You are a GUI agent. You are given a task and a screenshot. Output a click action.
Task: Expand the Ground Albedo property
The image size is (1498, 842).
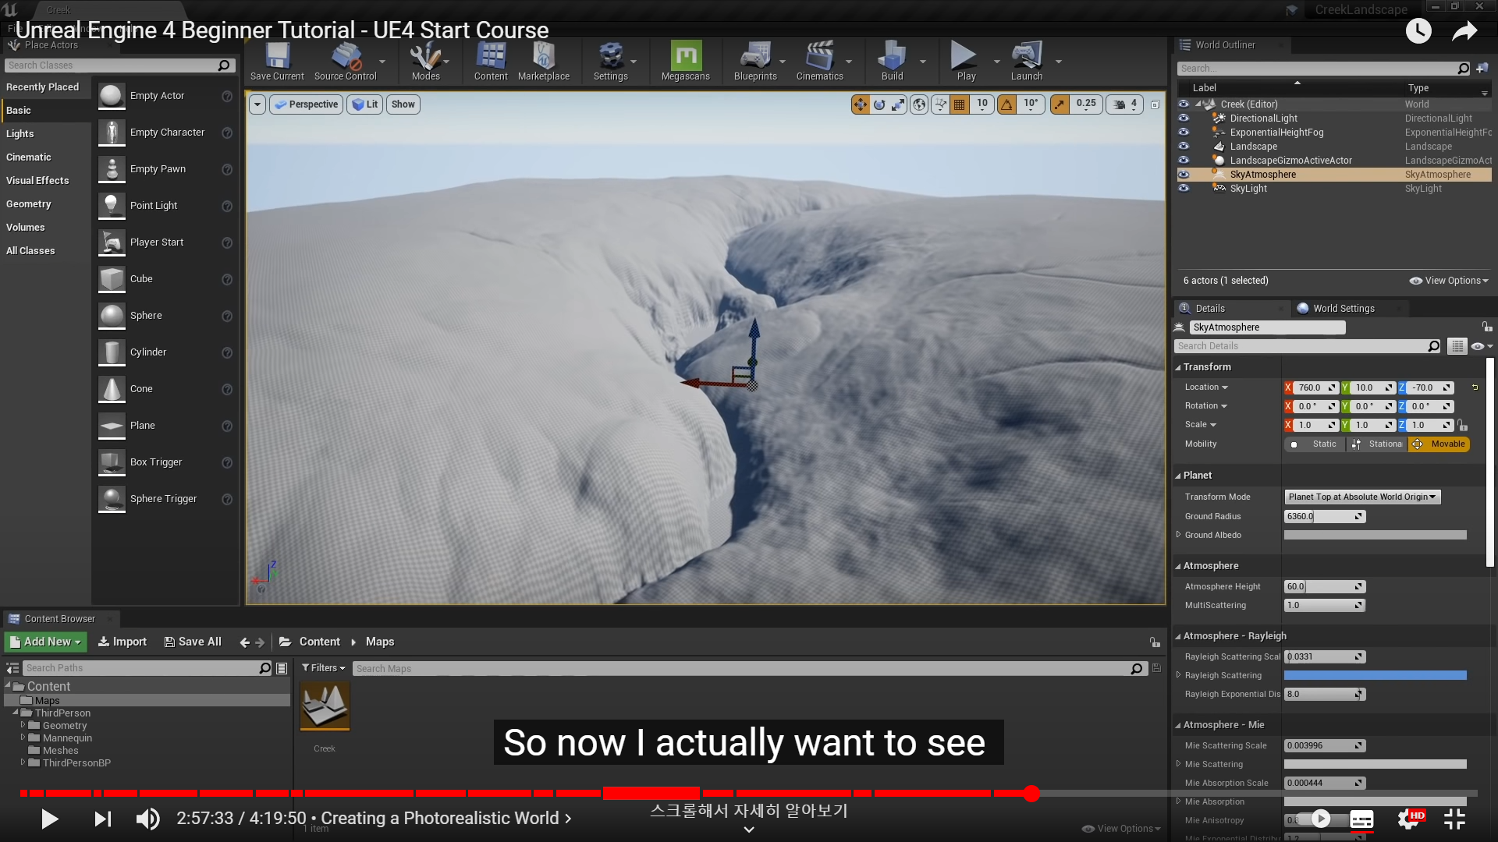coord(1179,535)
